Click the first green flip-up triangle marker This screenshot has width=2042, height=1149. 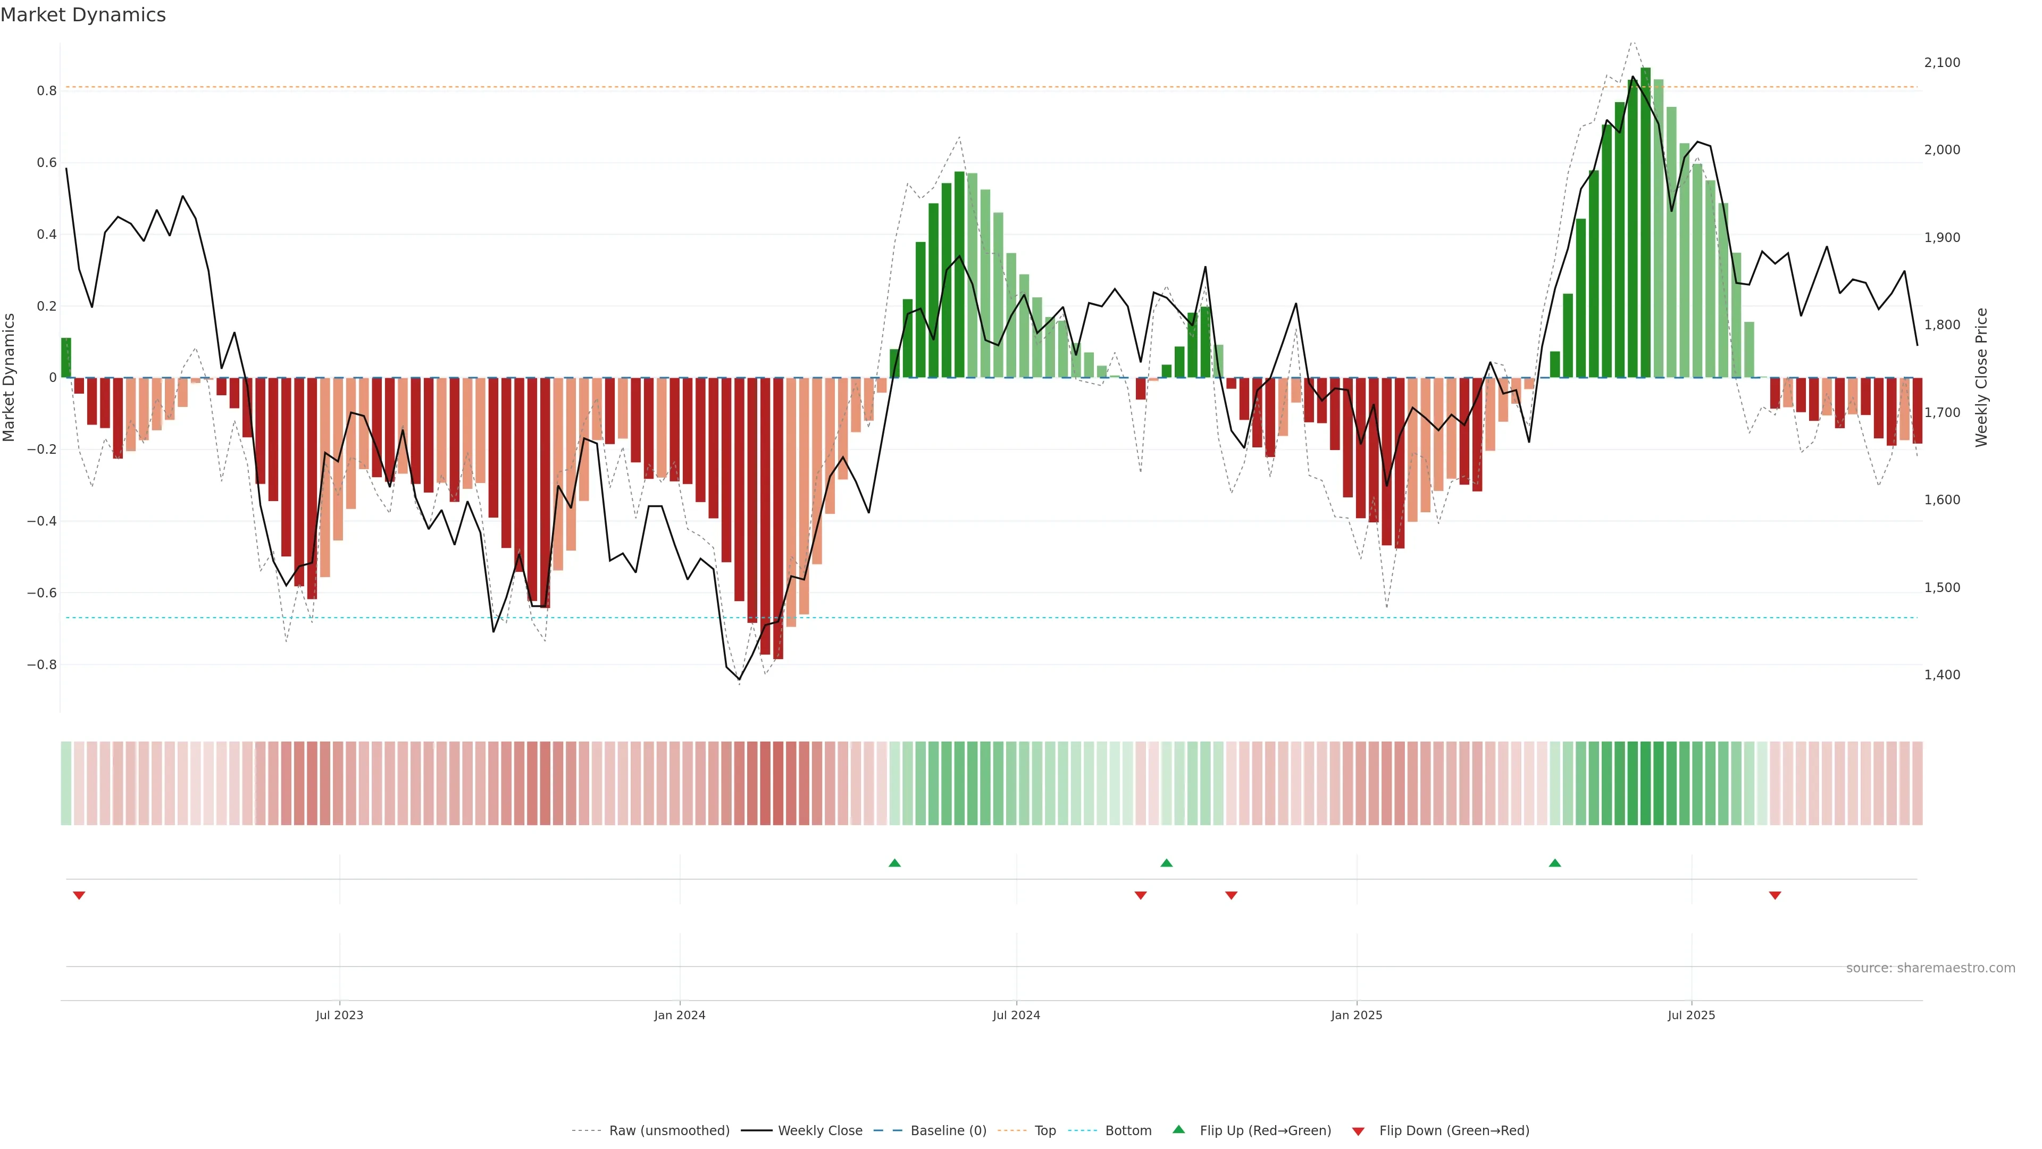(894, 863)
